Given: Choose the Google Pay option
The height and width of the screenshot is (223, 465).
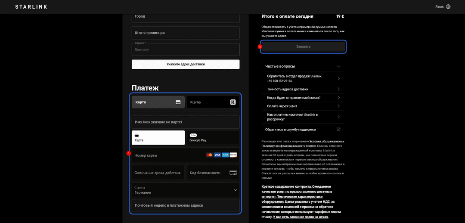Looking at the screenshot, I should click(x=213, y=138).
